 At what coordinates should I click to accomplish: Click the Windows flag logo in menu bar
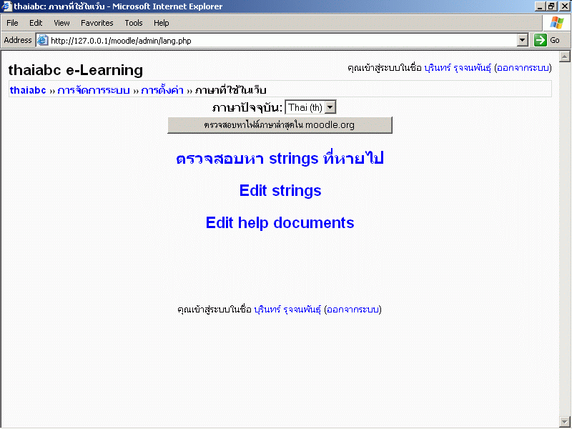tap(556, 23)
